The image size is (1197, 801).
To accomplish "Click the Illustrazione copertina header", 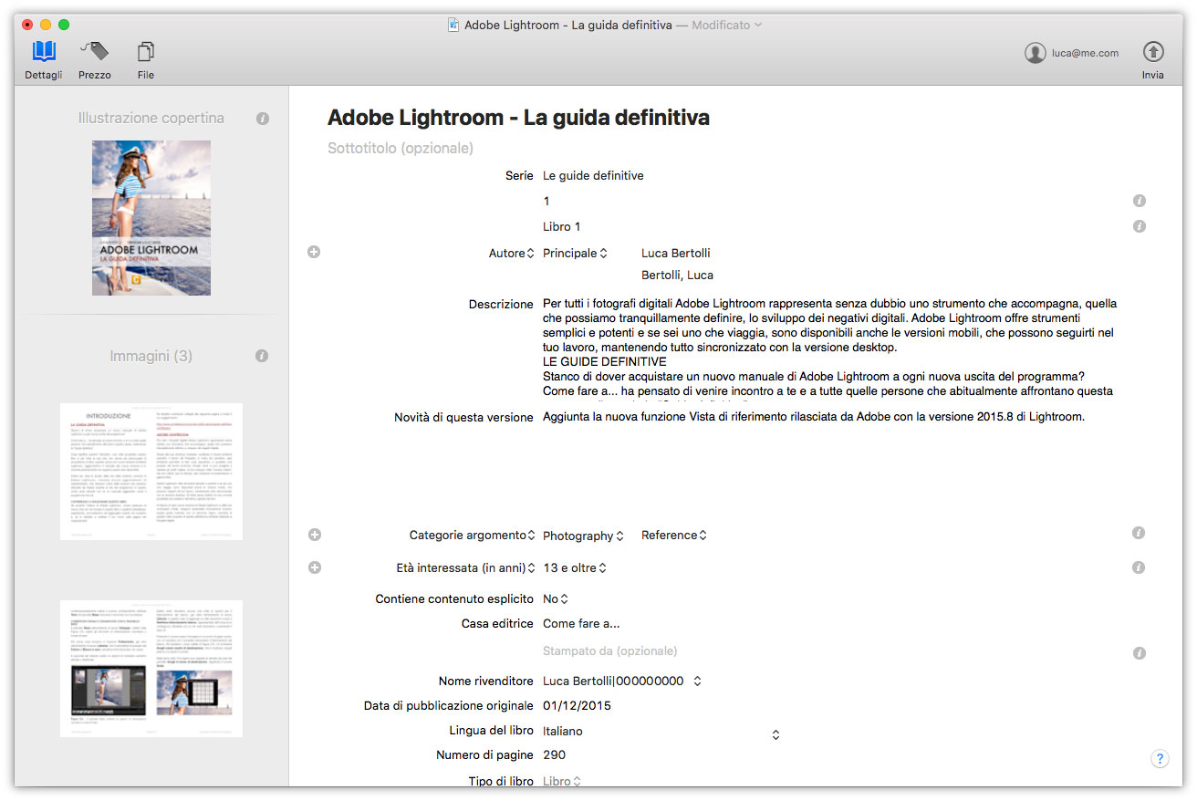I will point(151,118).
